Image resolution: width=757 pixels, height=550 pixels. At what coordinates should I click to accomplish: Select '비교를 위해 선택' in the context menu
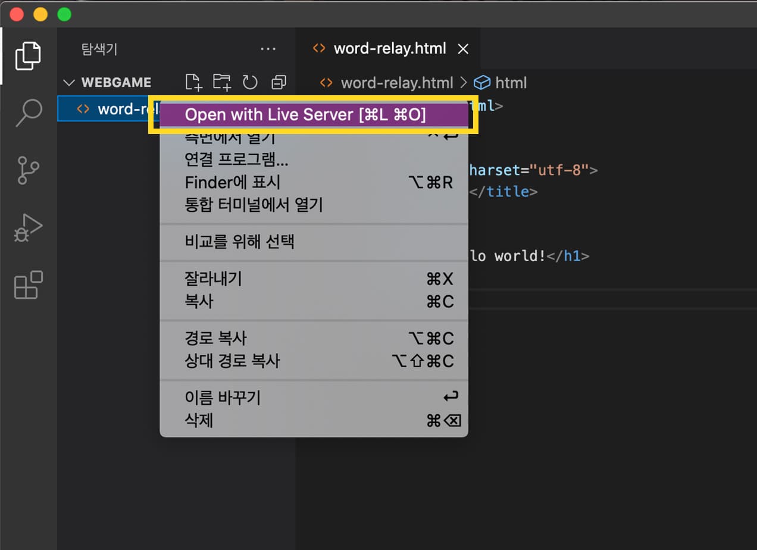[x=238, y=242]
